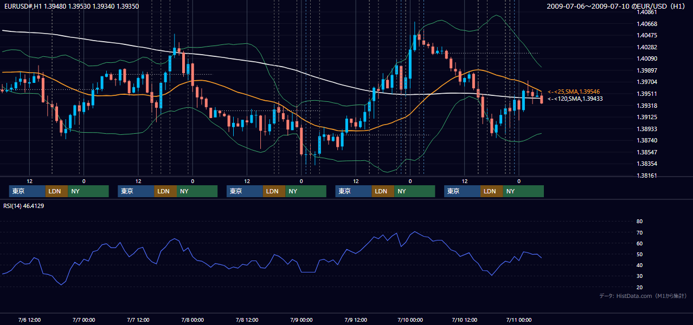Select the 7/8 00:00 time axis label

pyautogui.click(x=192, y=320)
